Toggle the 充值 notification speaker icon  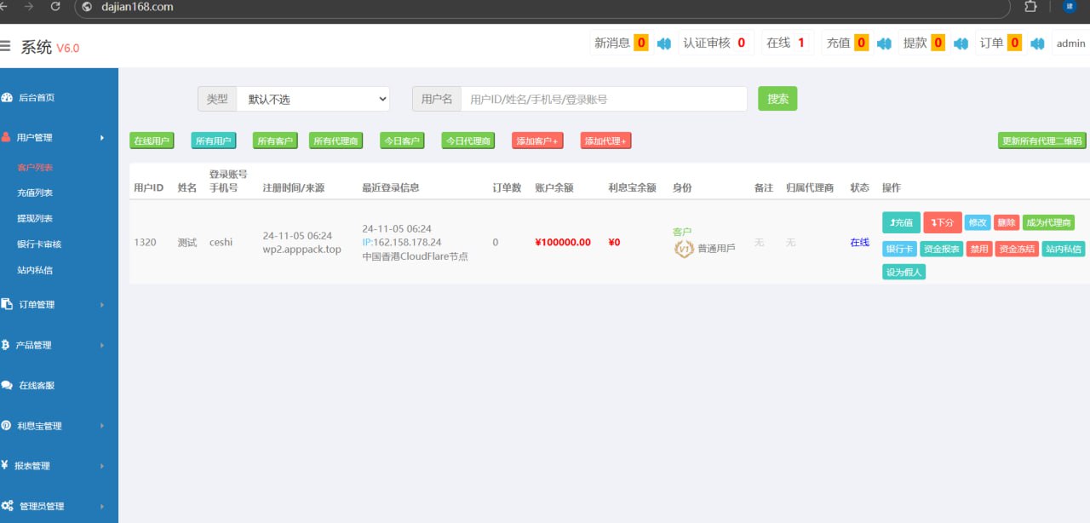point(884,43)
